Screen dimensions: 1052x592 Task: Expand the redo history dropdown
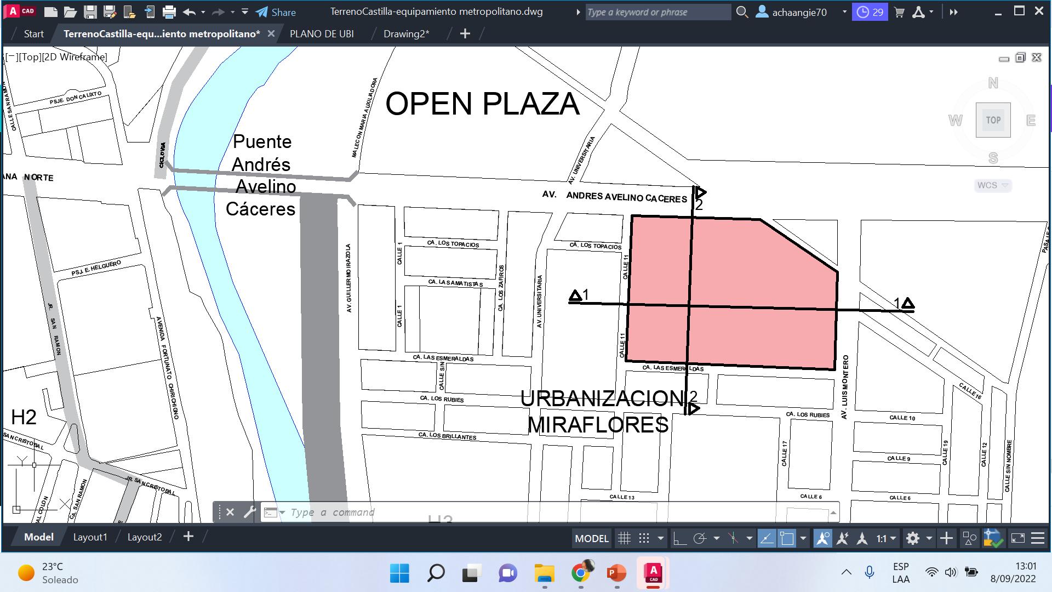232,12
